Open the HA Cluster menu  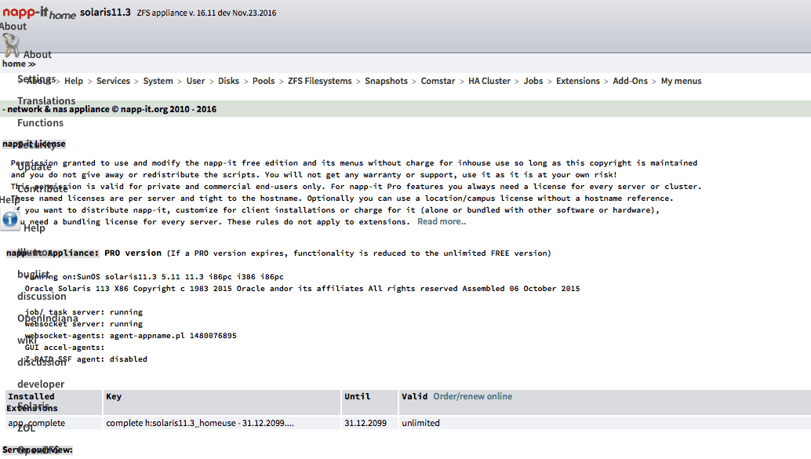pyautogui.click(x=489, y=81)
